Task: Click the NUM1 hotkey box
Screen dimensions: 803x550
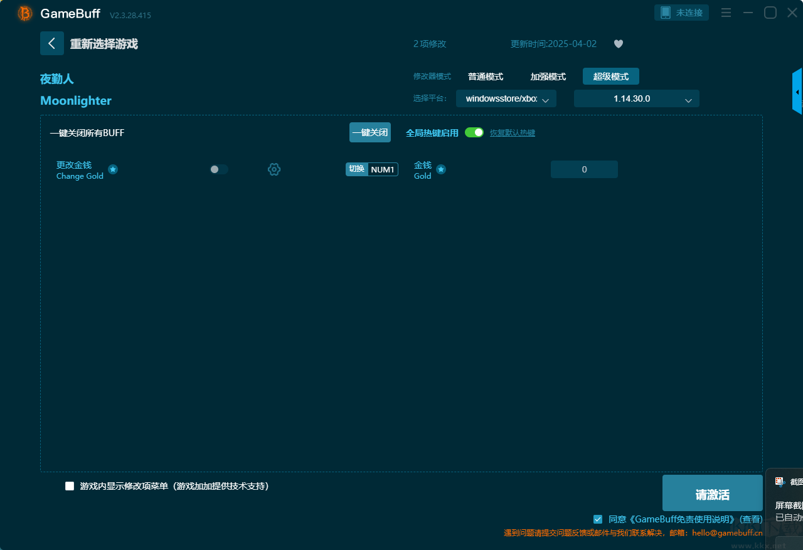Action: (383, 169)
